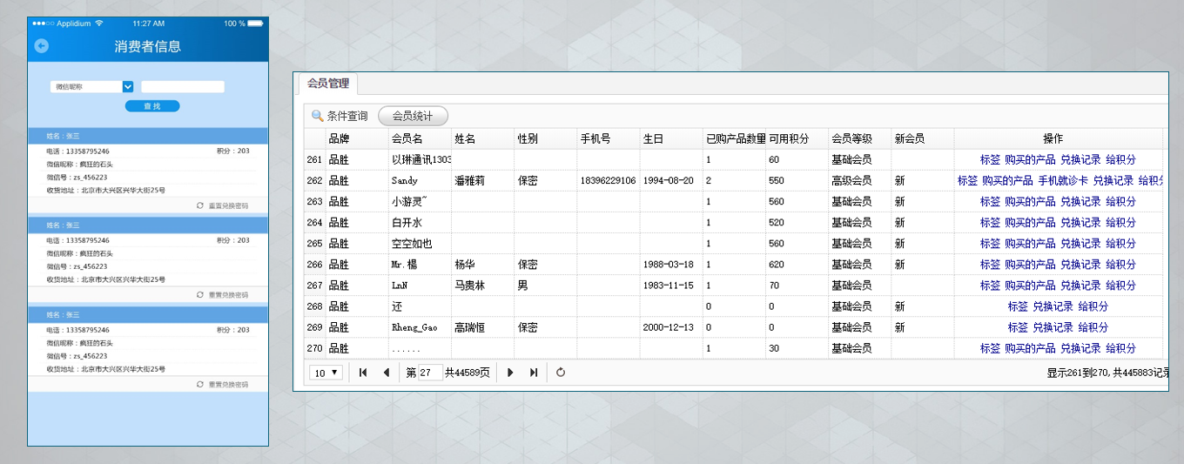Viewport: 1184px width, 464px height.
Task: Select the 会员管理 tab
Action: 328,84
